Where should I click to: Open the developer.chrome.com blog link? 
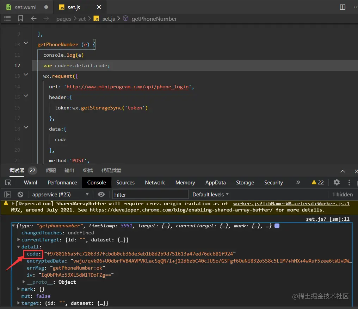[181, 210]
